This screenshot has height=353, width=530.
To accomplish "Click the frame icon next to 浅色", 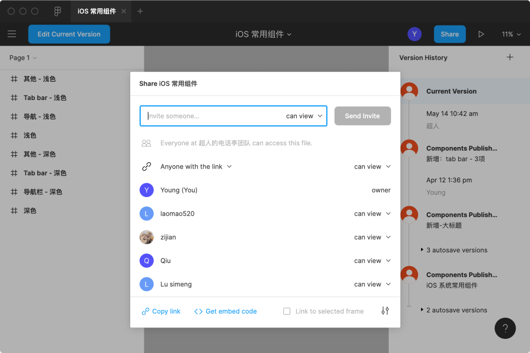I will (14, 135).
